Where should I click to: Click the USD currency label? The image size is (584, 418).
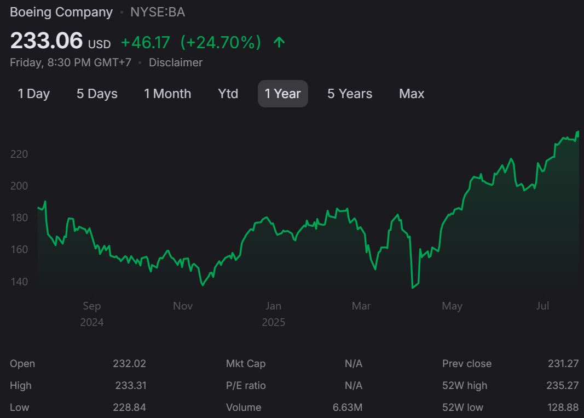coord(99,44)
